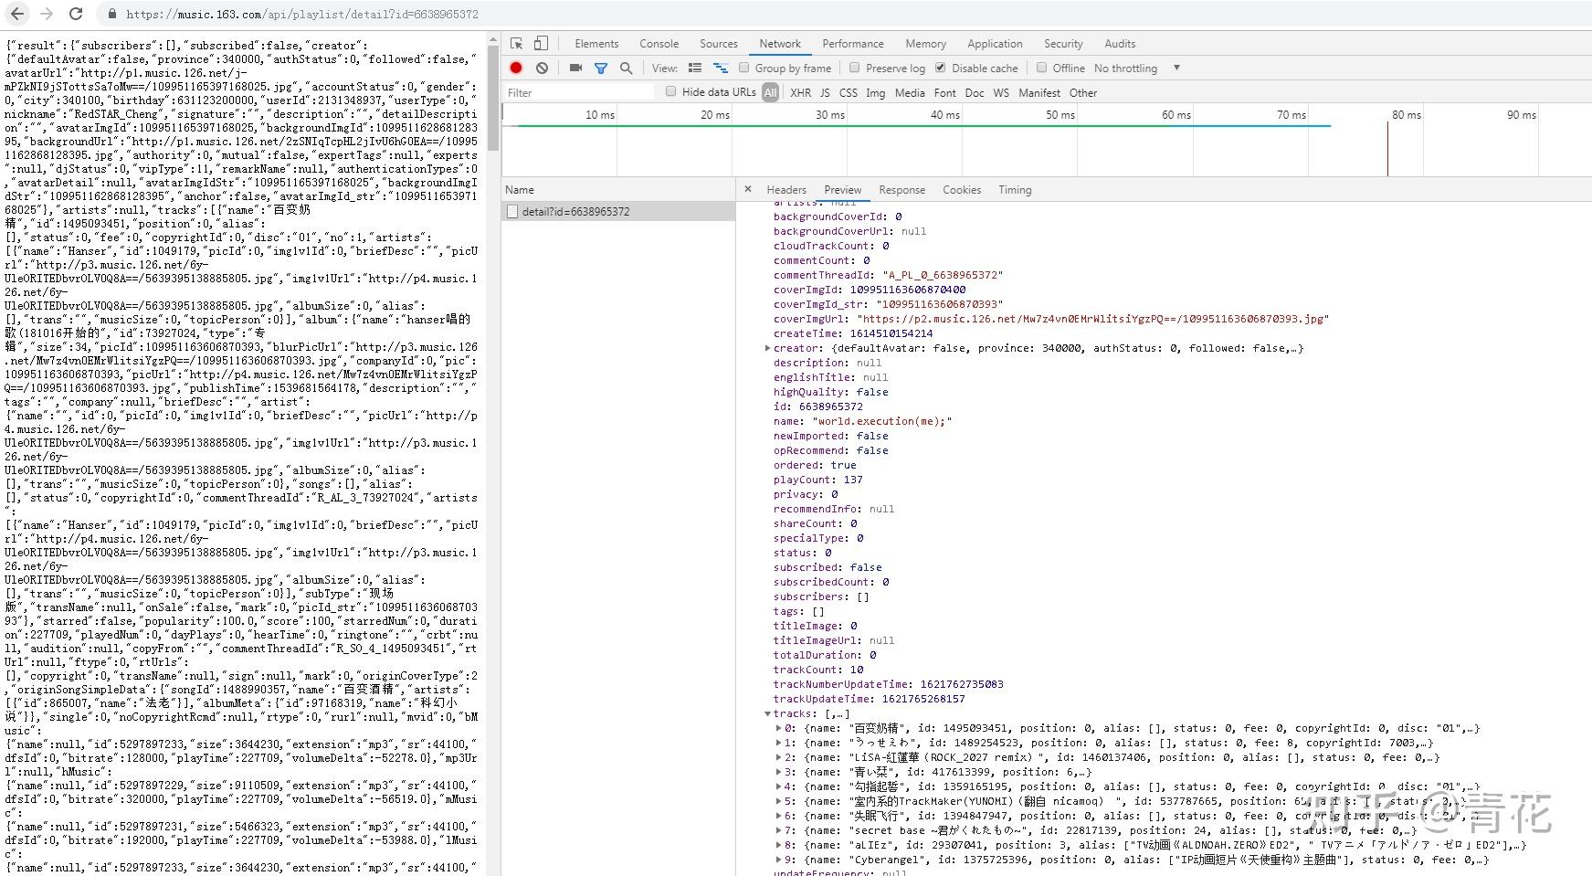Show the overview waterfall view icon
1592x876 pixels.
[x=721, y=68]
